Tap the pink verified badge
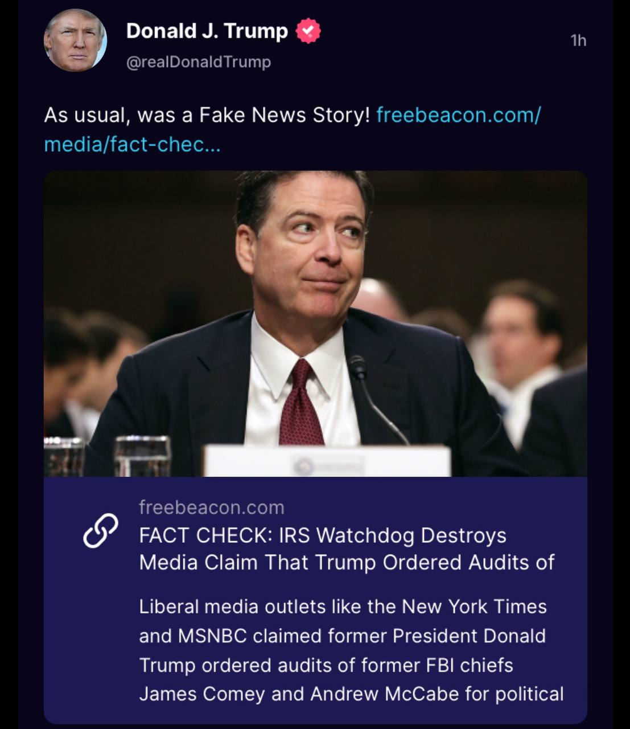 pos(308,31)
